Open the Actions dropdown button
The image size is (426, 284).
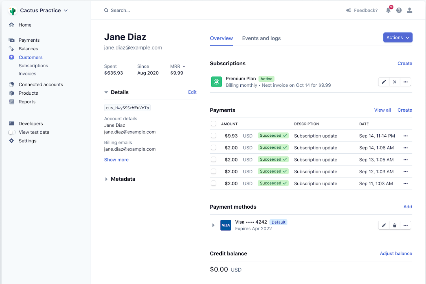[398, 37]
